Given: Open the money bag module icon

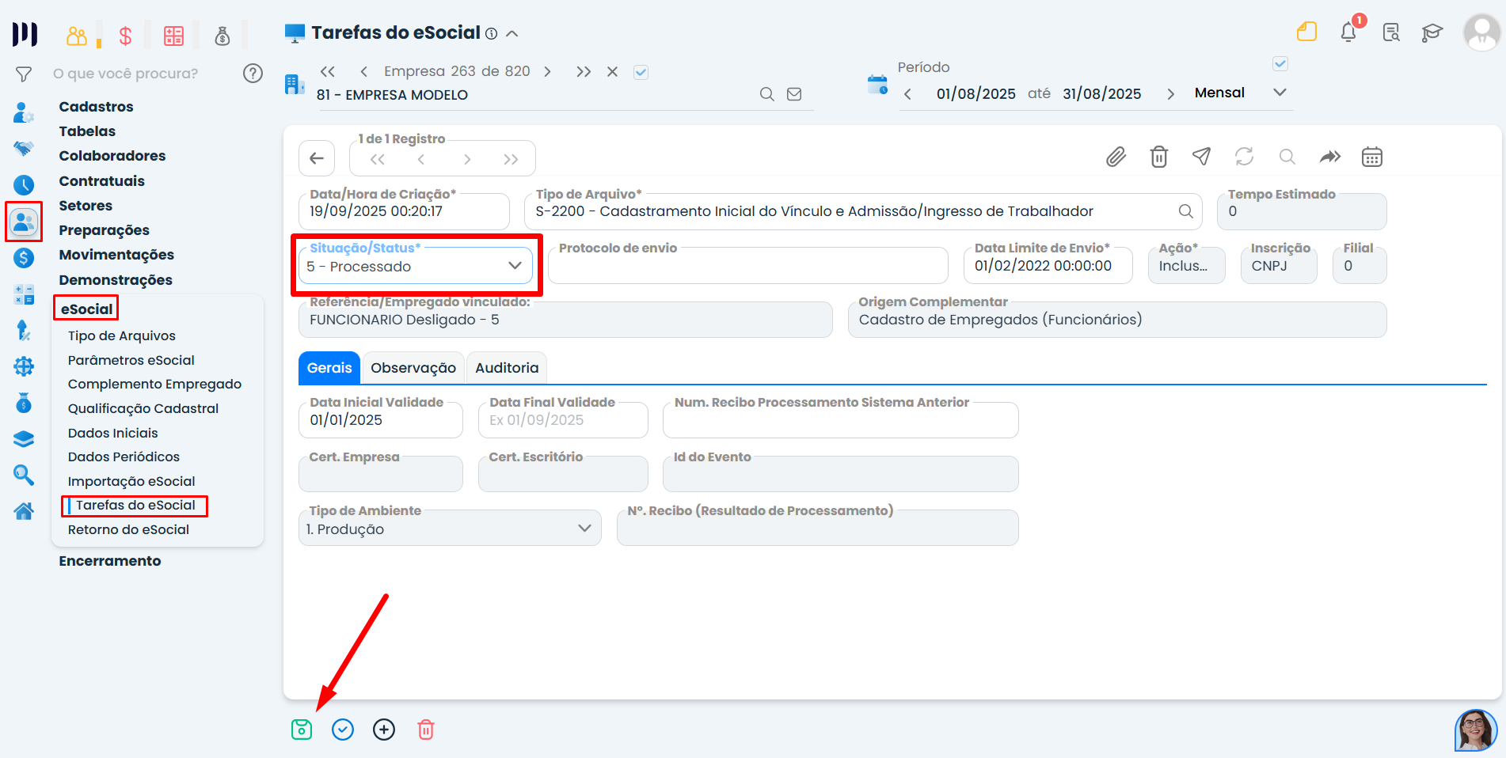Looking at the screenshot, I should 222,36.
